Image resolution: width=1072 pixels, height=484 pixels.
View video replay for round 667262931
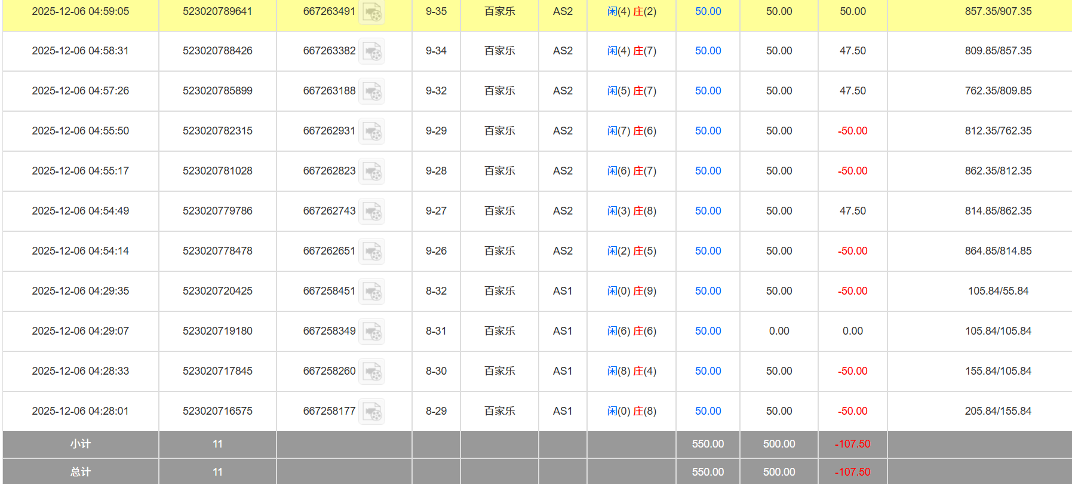(x=371, y=131)
